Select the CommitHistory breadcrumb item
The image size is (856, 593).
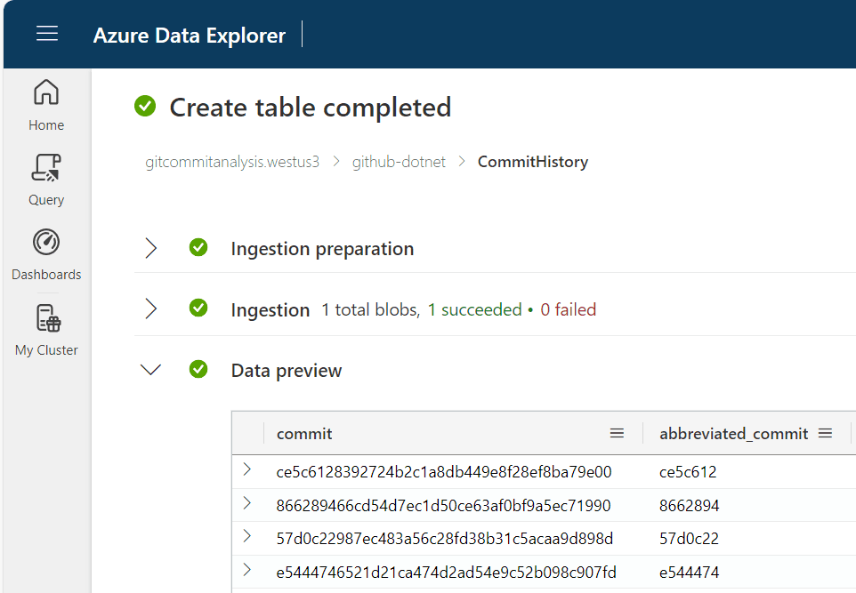(x=532, y=161)
